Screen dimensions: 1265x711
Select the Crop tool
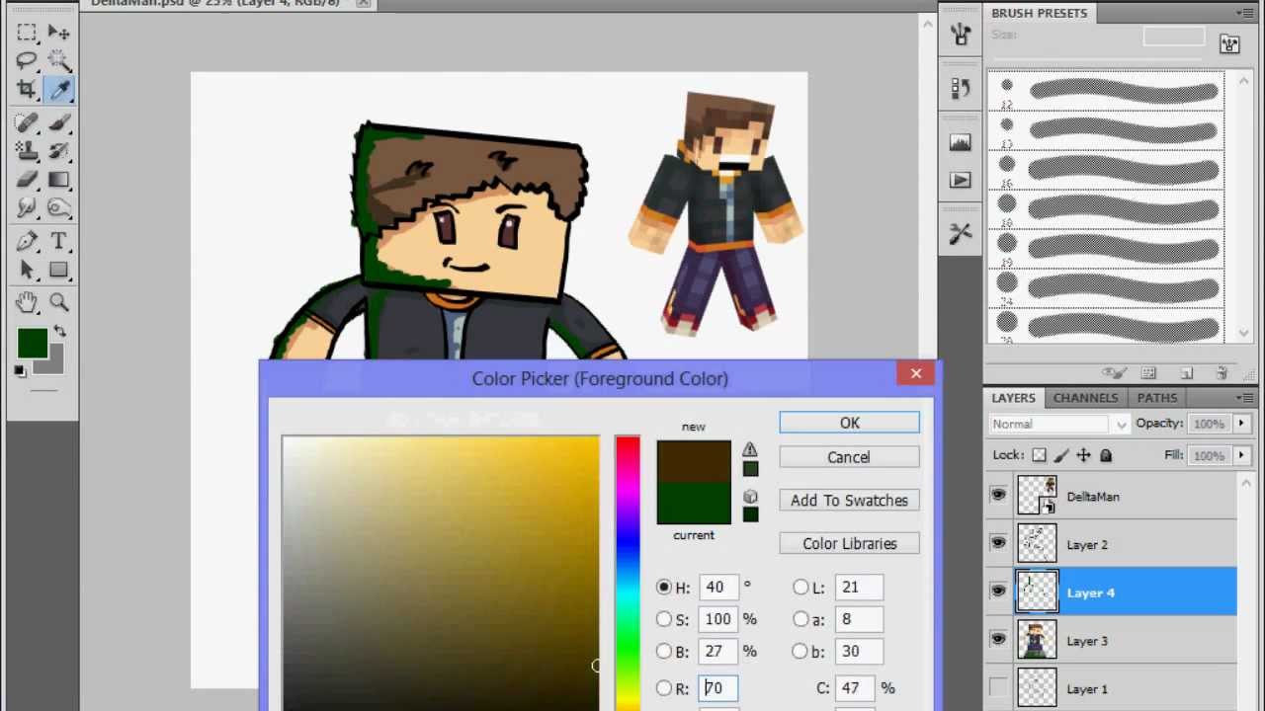27,90
